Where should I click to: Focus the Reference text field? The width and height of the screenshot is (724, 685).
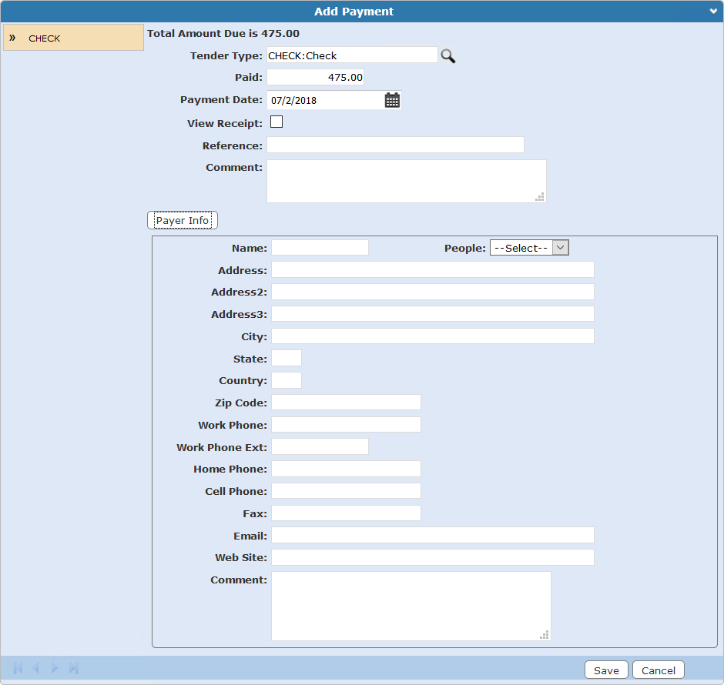395,145
